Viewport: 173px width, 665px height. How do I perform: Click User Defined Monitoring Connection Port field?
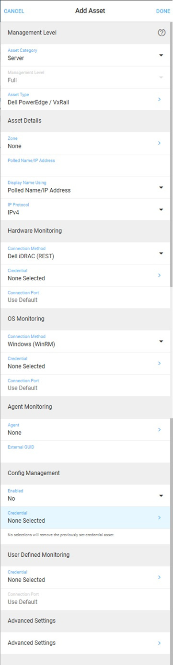coord(85,599)
